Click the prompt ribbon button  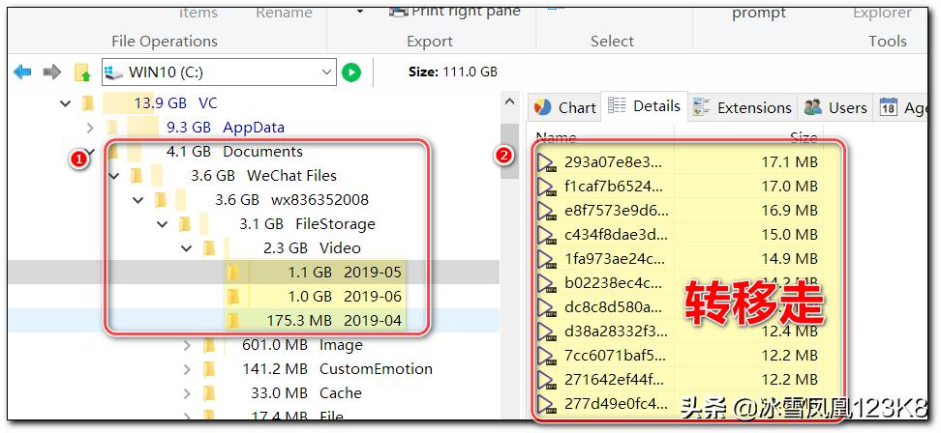[759, 14]
